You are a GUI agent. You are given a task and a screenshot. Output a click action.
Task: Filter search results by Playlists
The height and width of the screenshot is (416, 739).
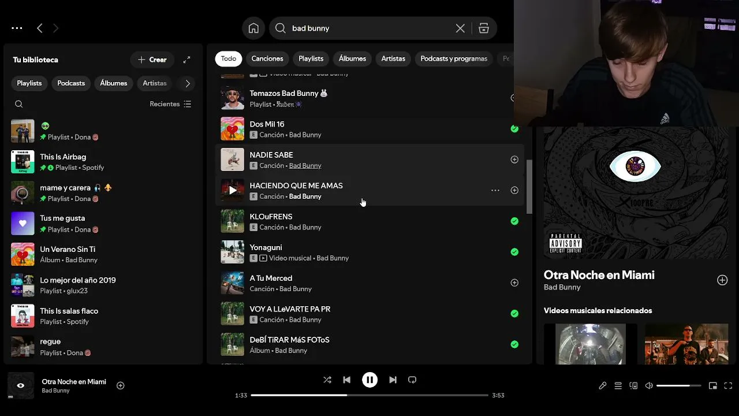click(311, 58)
